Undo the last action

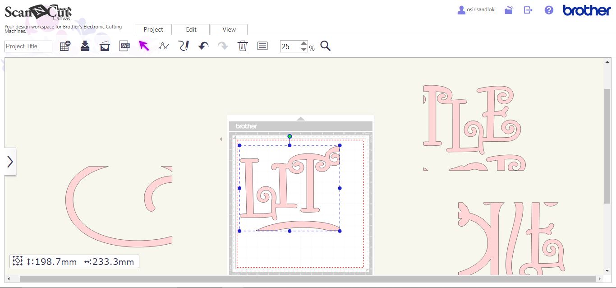[203, 46]
